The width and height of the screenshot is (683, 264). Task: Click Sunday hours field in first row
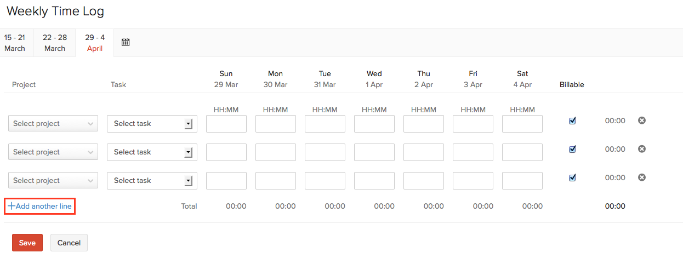[x=226, y=124]
